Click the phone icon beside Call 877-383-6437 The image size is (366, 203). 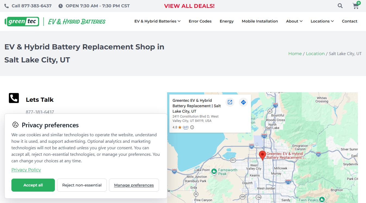click(x=6, y=6)
